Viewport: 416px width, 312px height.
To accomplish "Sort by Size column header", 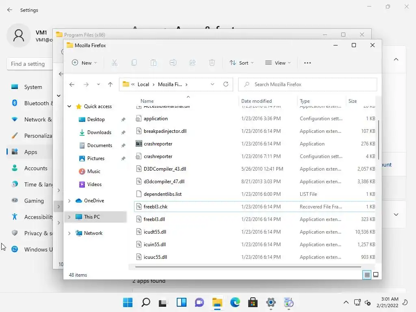I will click(352, 101).
